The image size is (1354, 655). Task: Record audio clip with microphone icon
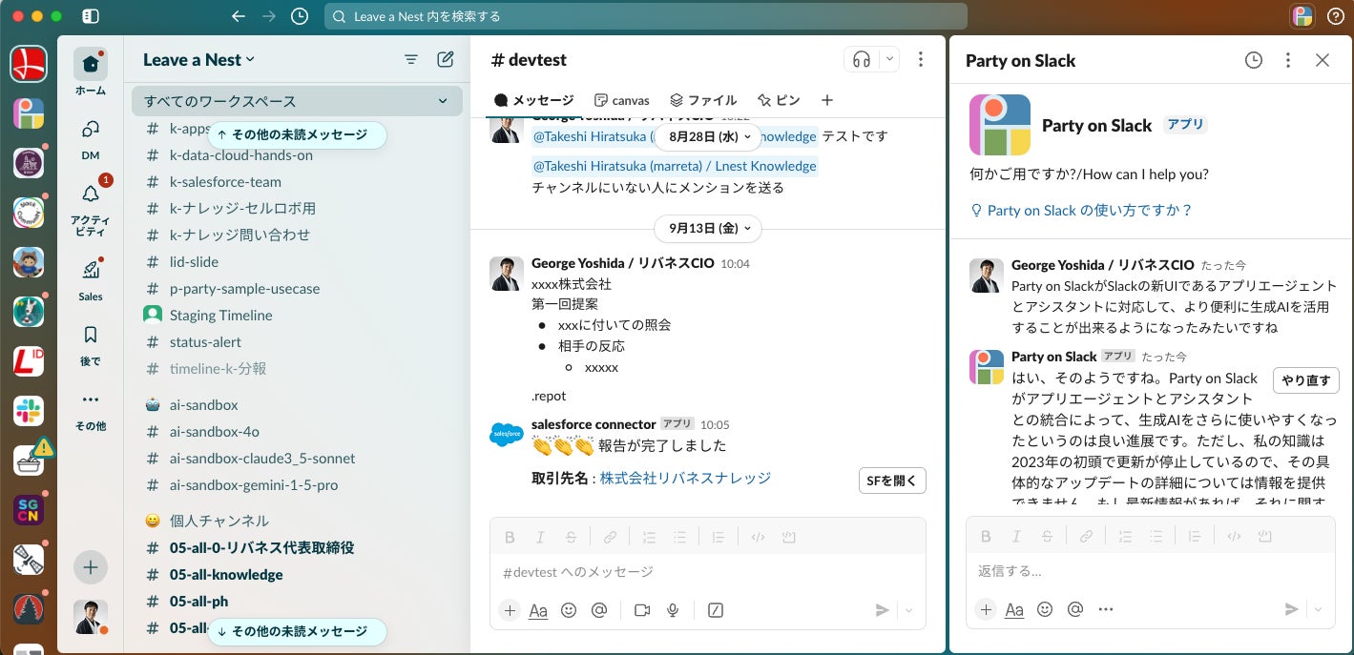pos(673,610)
